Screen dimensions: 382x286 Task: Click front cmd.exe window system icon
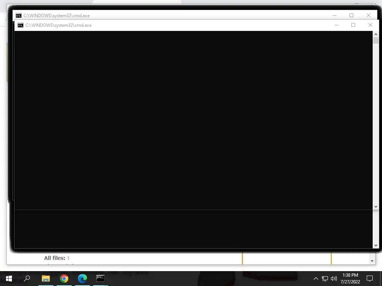[21, 25]
